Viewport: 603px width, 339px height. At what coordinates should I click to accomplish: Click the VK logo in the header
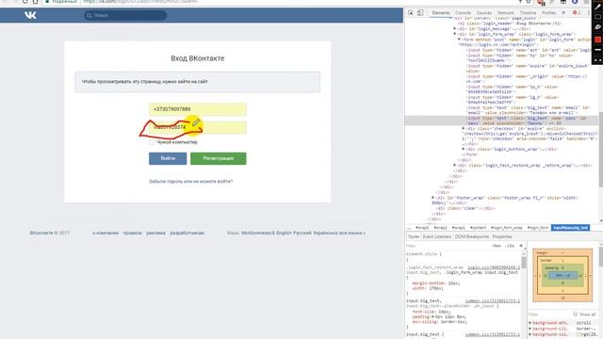click(x=30, y=15)
